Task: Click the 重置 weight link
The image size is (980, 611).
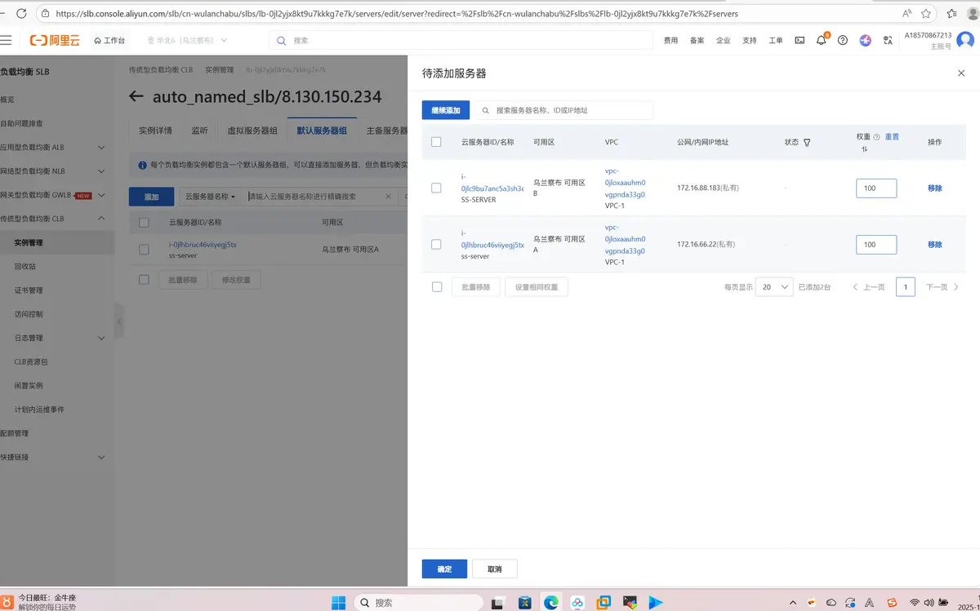Action: point(892,137)
